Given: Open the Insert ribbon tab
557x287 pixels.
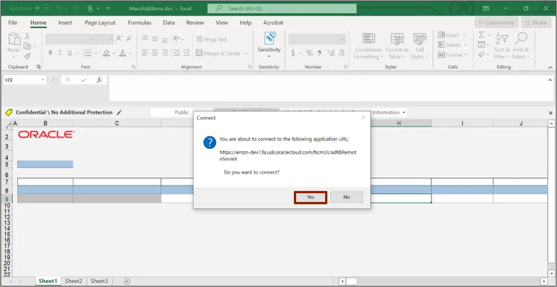Looking at the screenshot, I should tap(65, 23).
